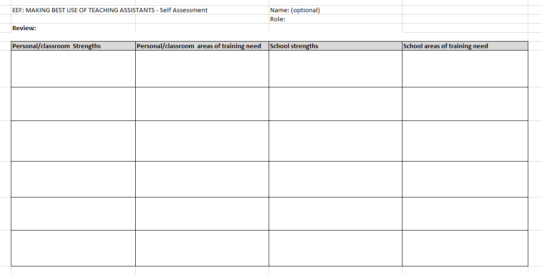The image size is (542, 274).
Task: Click the Name: (optional) cell
Action: [x=295, y=10]
